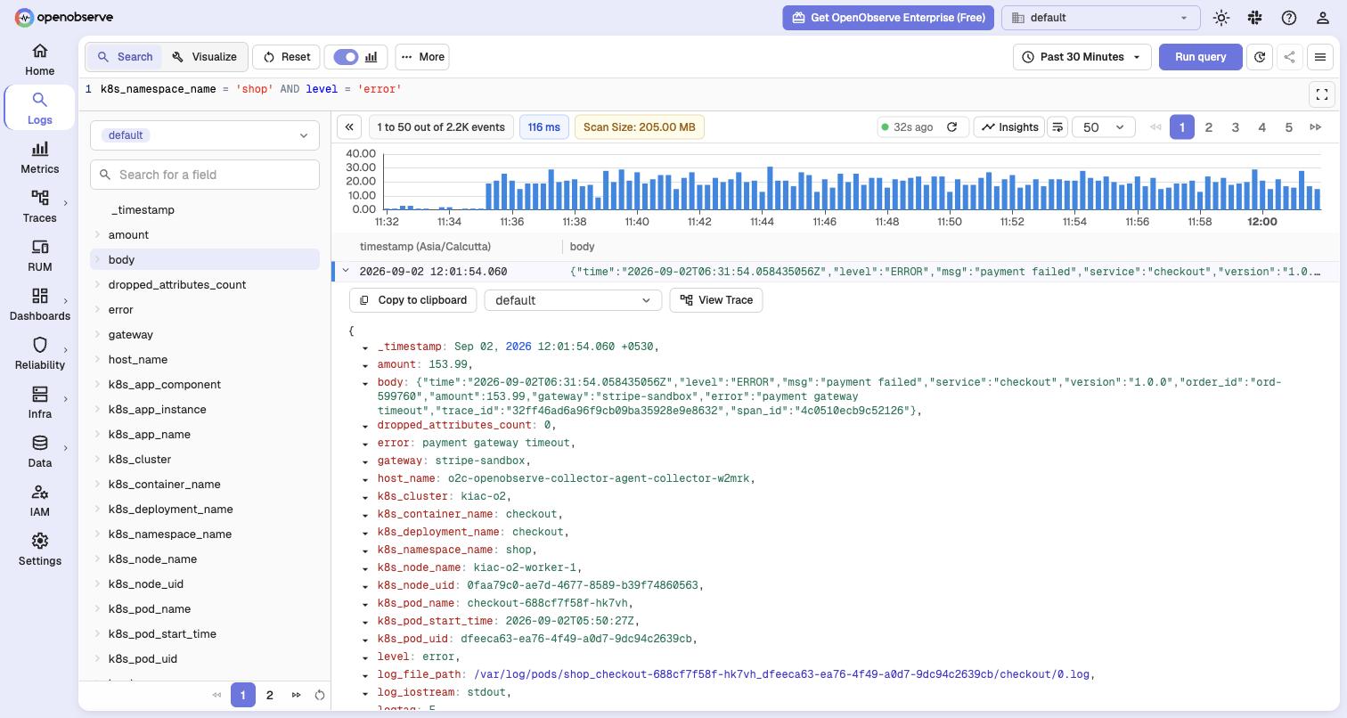Go to results page 5
Image resolution: width=1347 pixels, height=718 pixels.
[1288, 127]
